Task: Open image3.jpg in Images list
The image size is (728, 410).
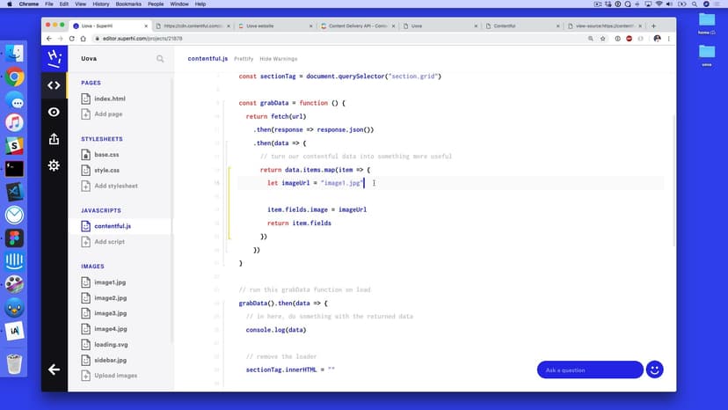Action: 110,313
